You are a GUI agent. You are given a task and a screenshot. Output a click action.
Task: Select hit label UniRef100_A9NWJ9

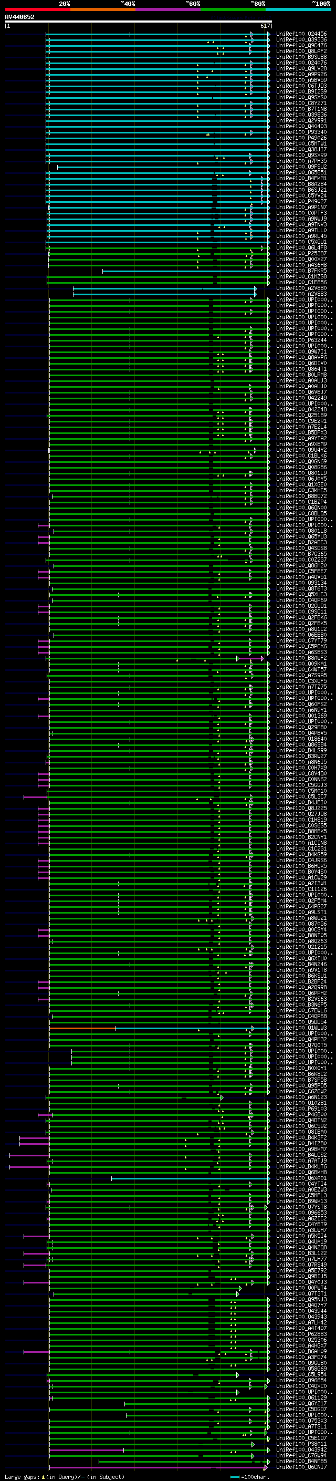click(301, 219)
